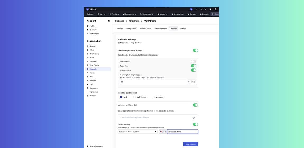
Task: Click the Onboarding icon in sidebar
Action: 87,54
